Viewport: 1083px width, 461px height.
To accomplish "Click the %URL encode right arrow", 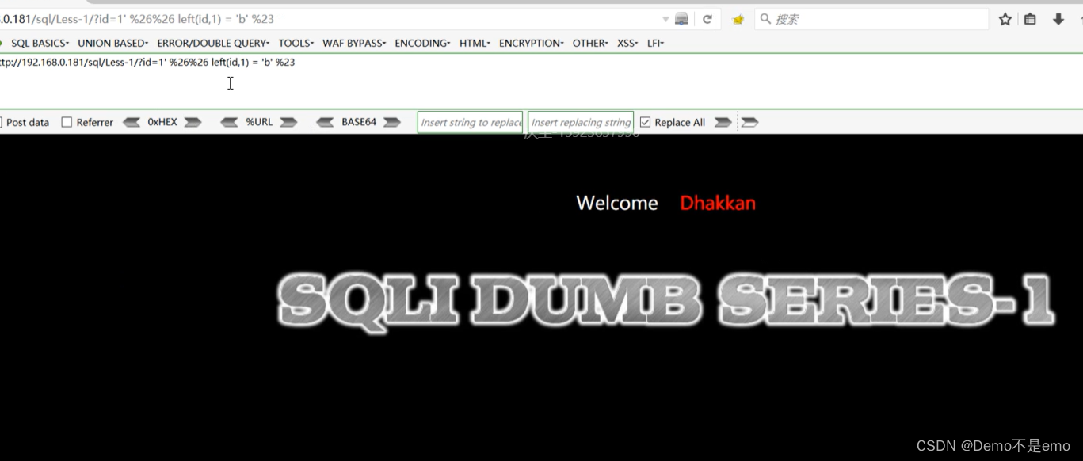I will [288, 122].
